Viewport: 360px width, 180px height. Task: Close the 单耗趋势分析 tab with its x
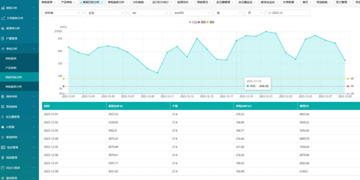tap(126, 2)
